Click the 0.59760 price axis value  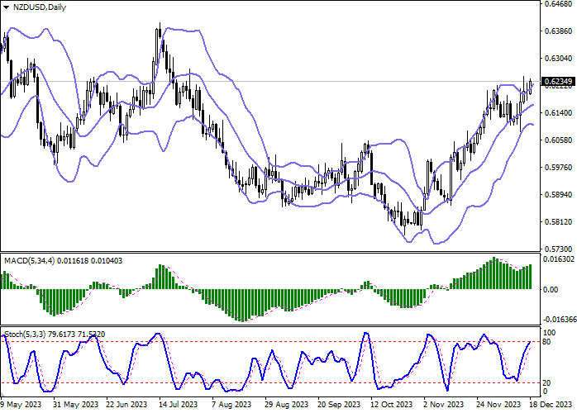pos(558,168)
